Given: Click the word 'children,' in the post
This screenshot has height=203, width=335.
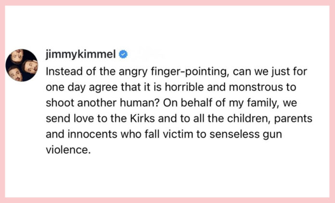Looking at the screenshot, I should pos(249,119).
